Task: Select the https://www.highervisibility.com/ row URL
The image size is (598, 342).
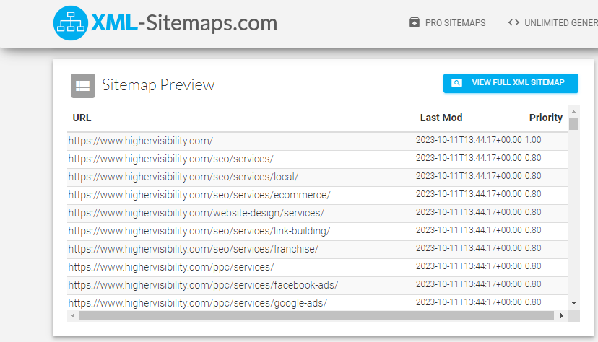Action: (141, 141)
